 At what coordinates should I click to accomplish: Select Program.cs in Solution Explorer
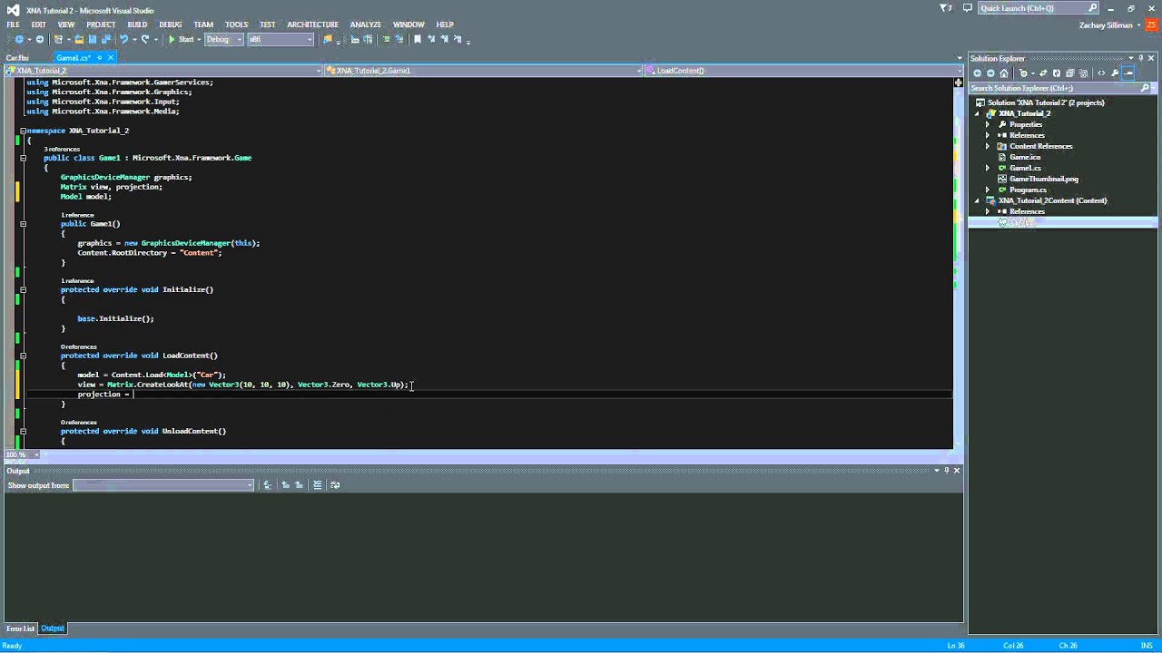tap(1028, 190)
